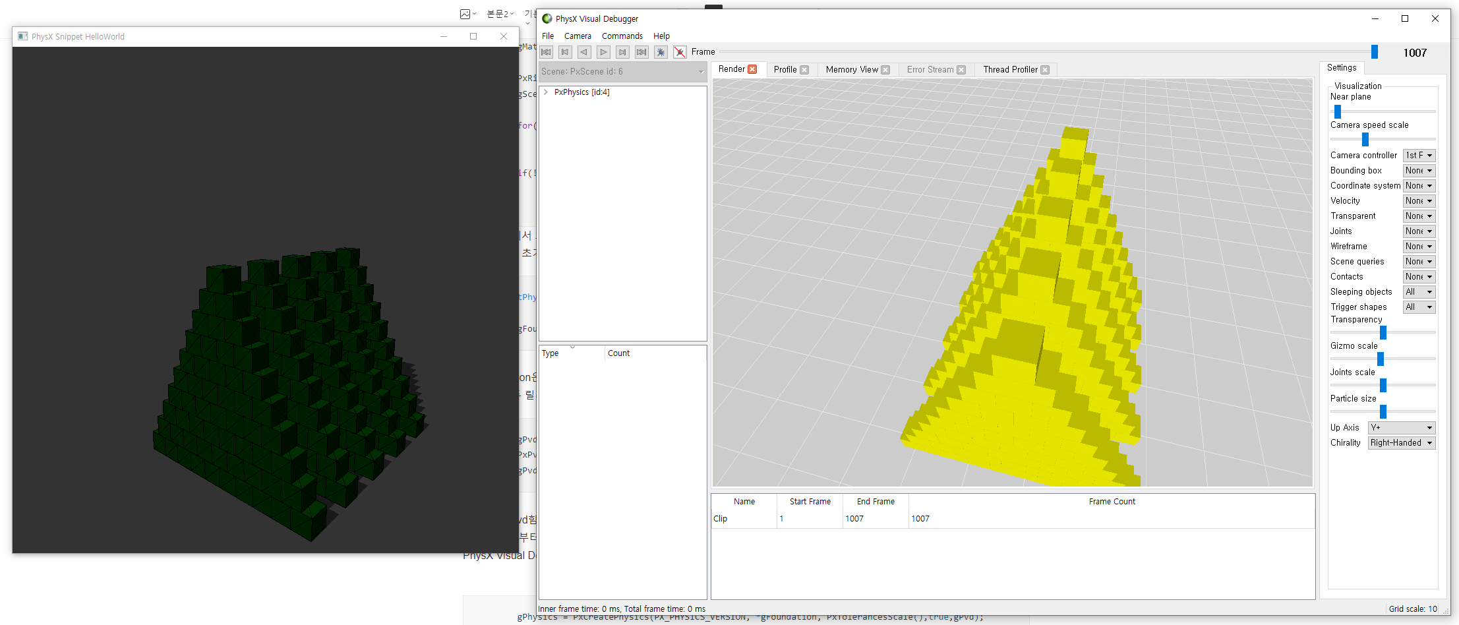Click the image icon dropdown in background editor

467,14
